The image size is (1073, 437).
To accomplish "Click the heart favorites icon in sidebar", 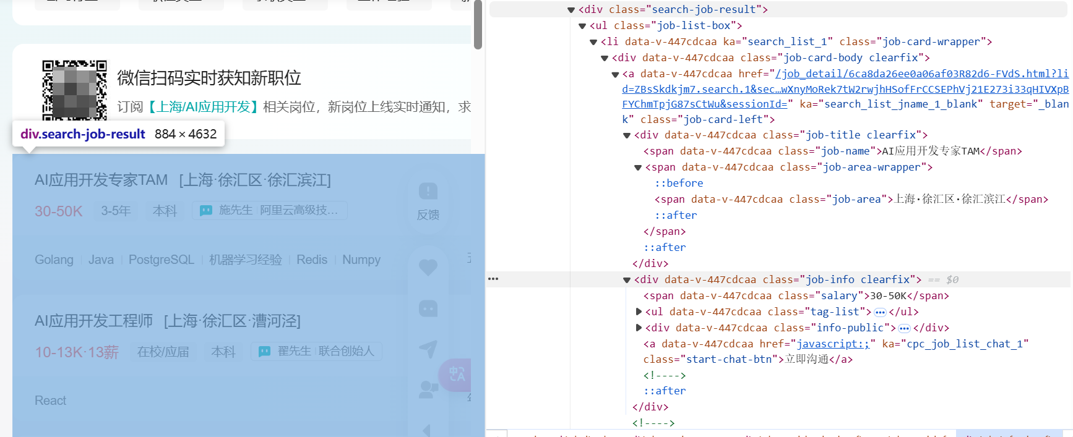I will pos(428,267).
